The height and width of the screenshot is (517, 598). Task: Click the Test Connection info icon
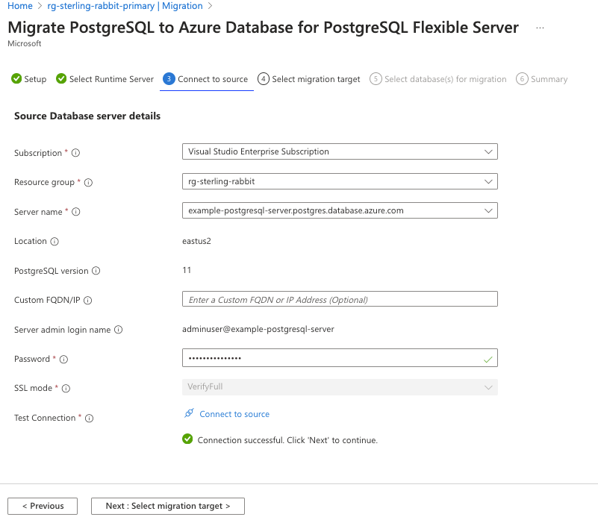click(x=89, y=419)
